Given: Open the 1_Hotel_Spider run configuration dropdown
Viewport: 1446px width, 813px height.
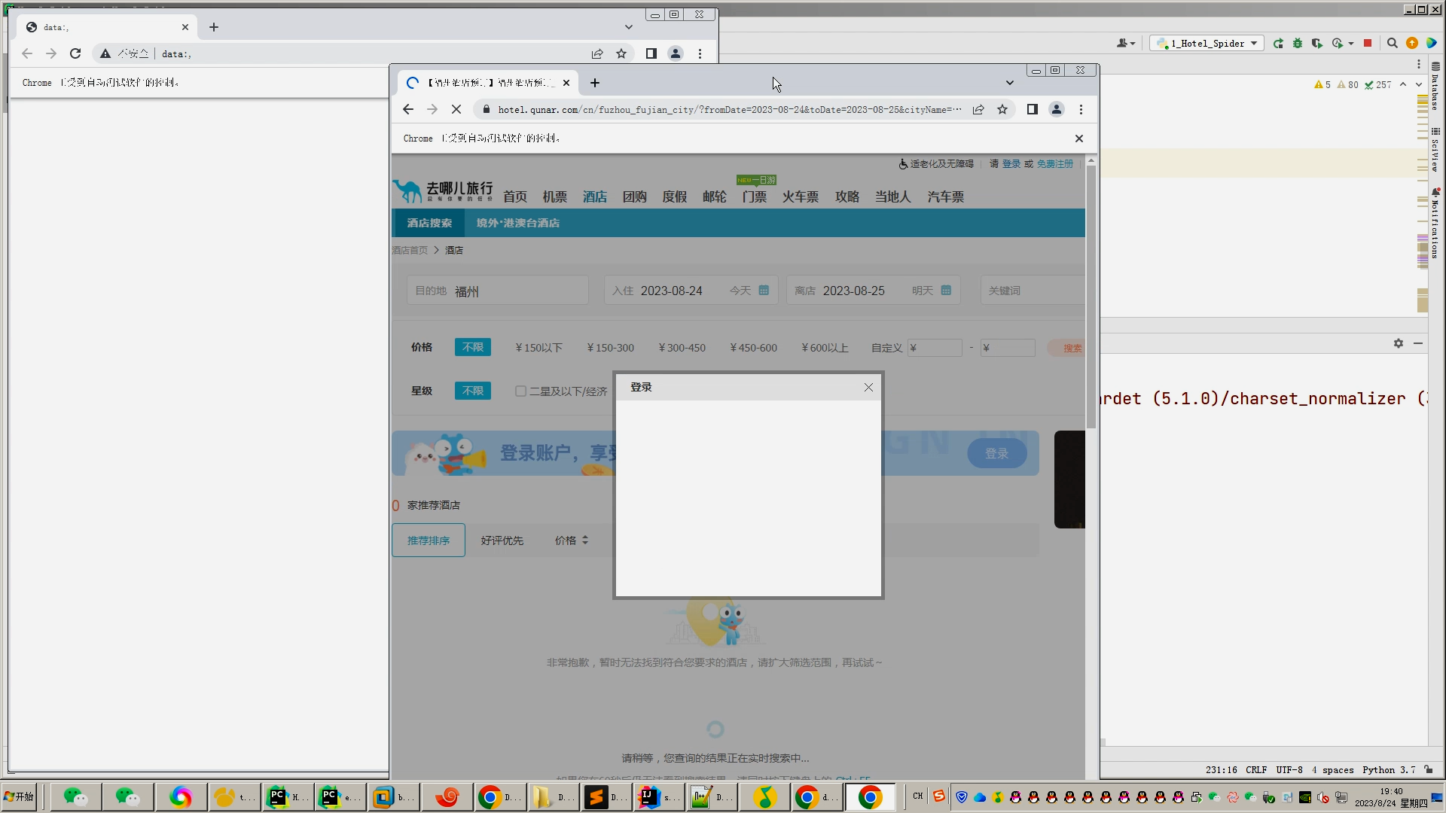Looking at the screenshot, I should (1207, 44).
